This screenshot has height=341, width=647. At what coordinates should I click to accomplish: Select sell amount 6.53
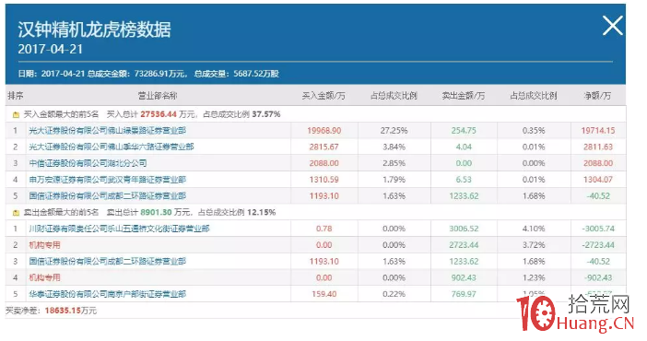click(x=464, y=180)
